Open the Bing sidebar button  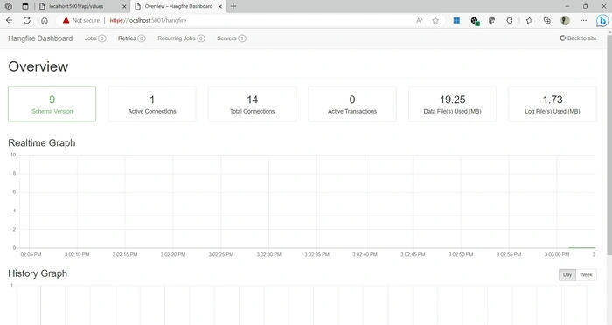point(602,21)
